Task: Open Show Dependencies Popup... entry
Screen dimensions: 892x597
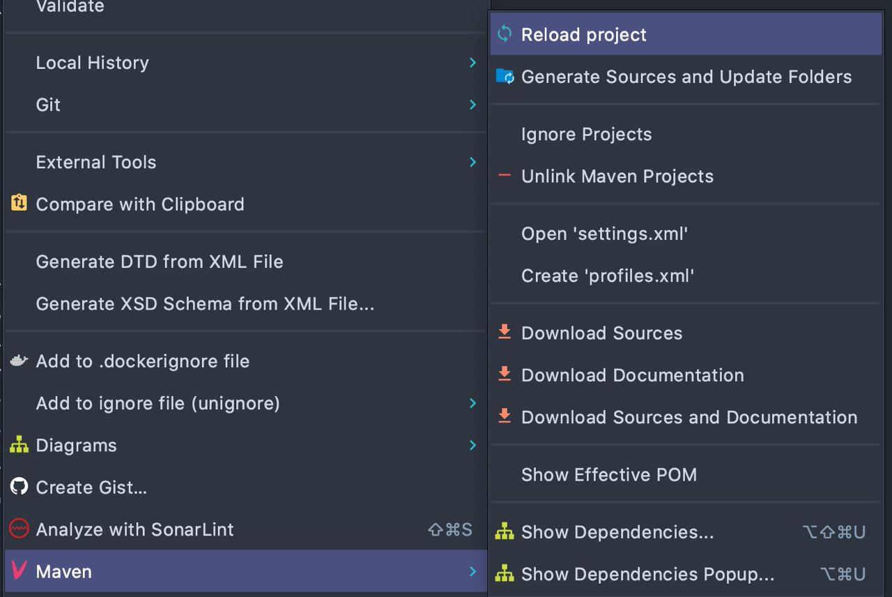Action: [686, 574]
